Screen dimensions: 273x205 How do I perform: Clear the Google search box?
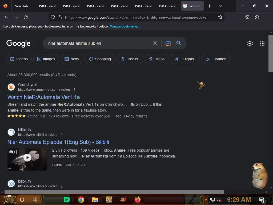click(155, 43)
